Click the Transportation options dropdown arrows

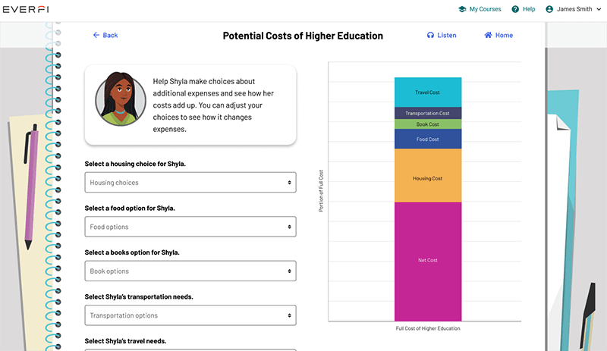coord(289,315)
